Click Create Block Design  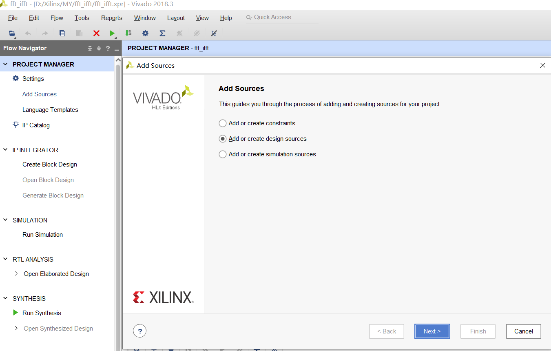50,164
